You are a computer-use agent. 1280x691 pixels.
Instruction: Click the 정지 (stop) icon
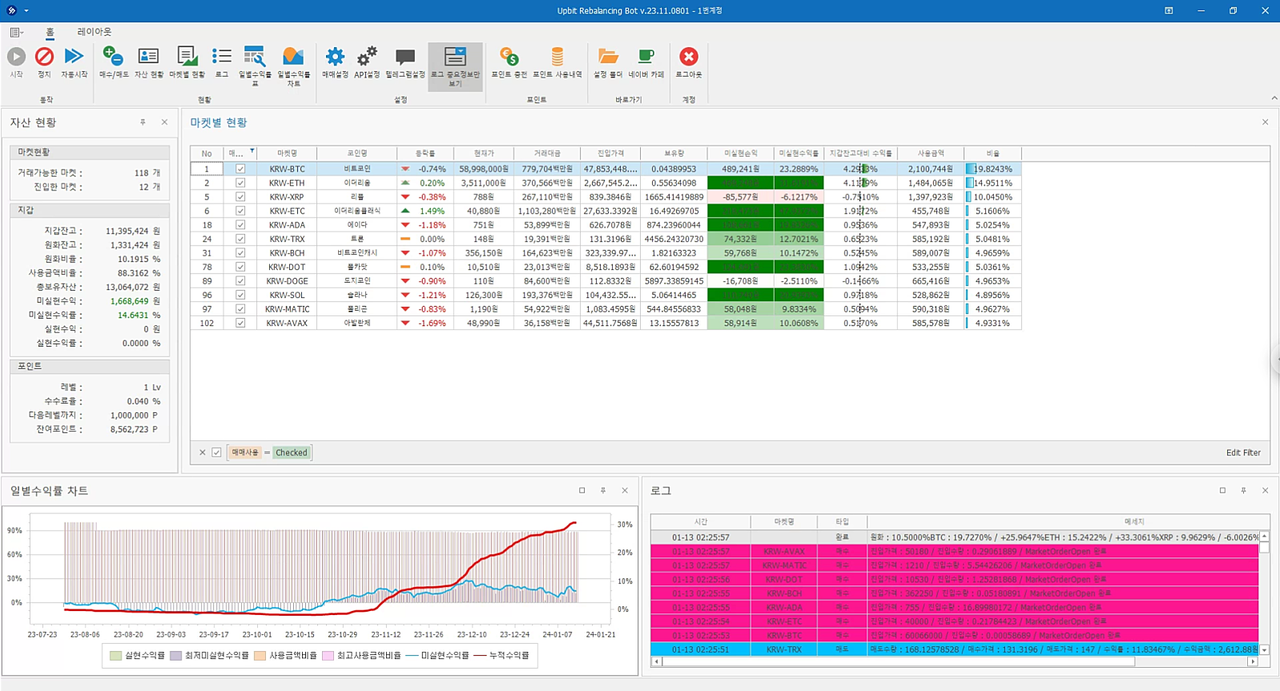coord(44,57)
